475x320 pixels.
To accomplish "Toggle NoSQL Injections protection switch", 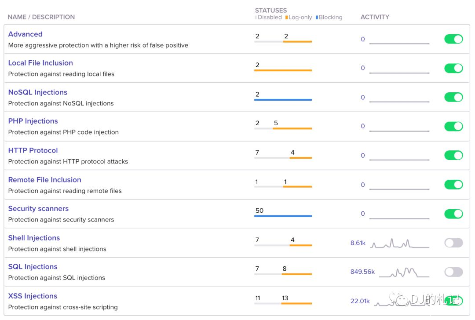I will pyautogui.click(x=453, y=97).
